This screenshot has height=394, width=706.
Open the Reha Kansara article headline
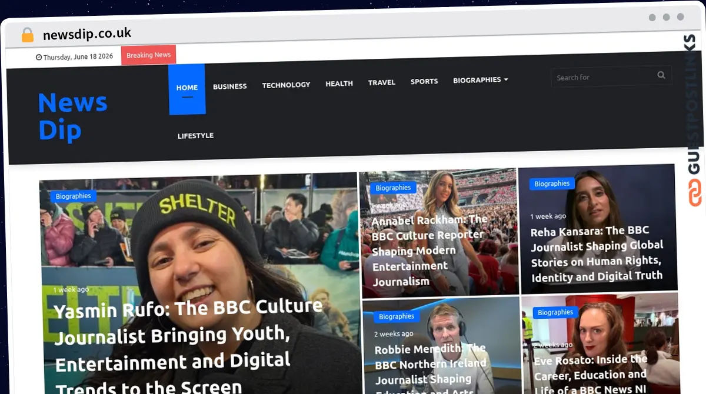pyautogui.click(x=597, y=253)
